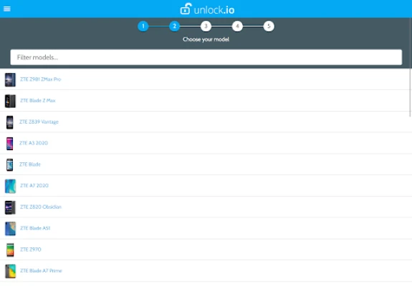
Task: Click the ZTE Z970 phone icon
Action: tap(10, 250)
